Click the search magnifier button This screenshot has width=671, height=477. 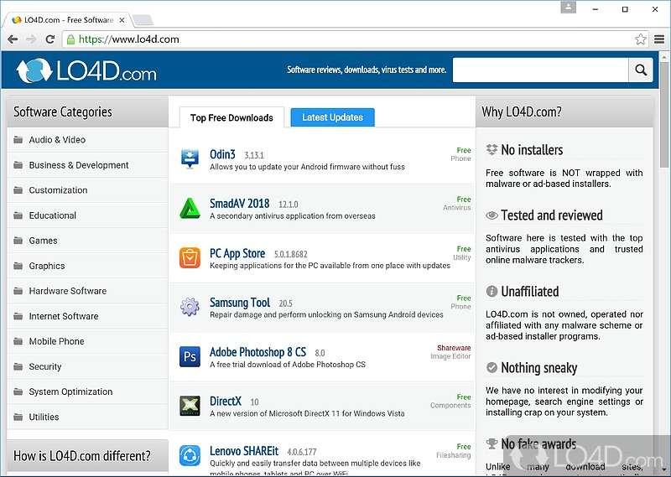point(641,70)
